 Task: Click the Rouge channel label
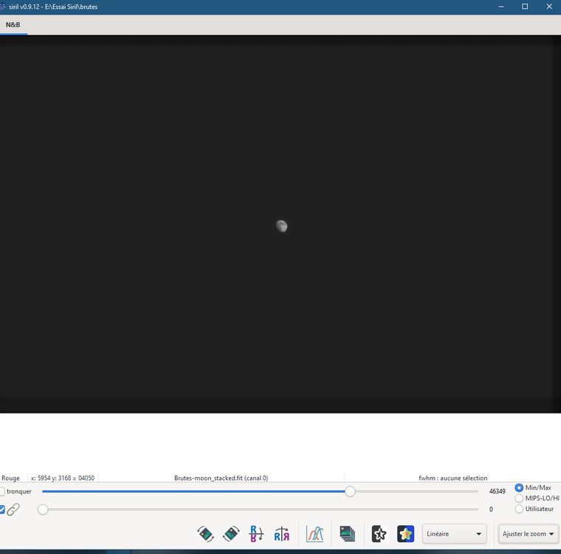[11, 478]
